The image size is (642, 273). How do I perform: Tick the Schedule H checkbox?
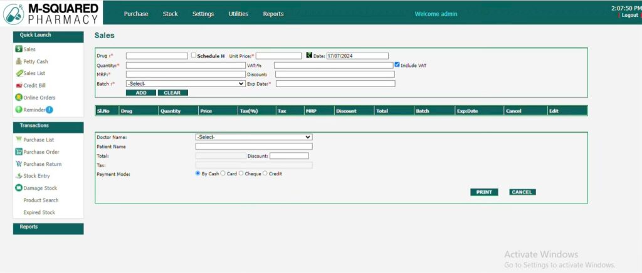pyautogui.click(x=194, y=56)
